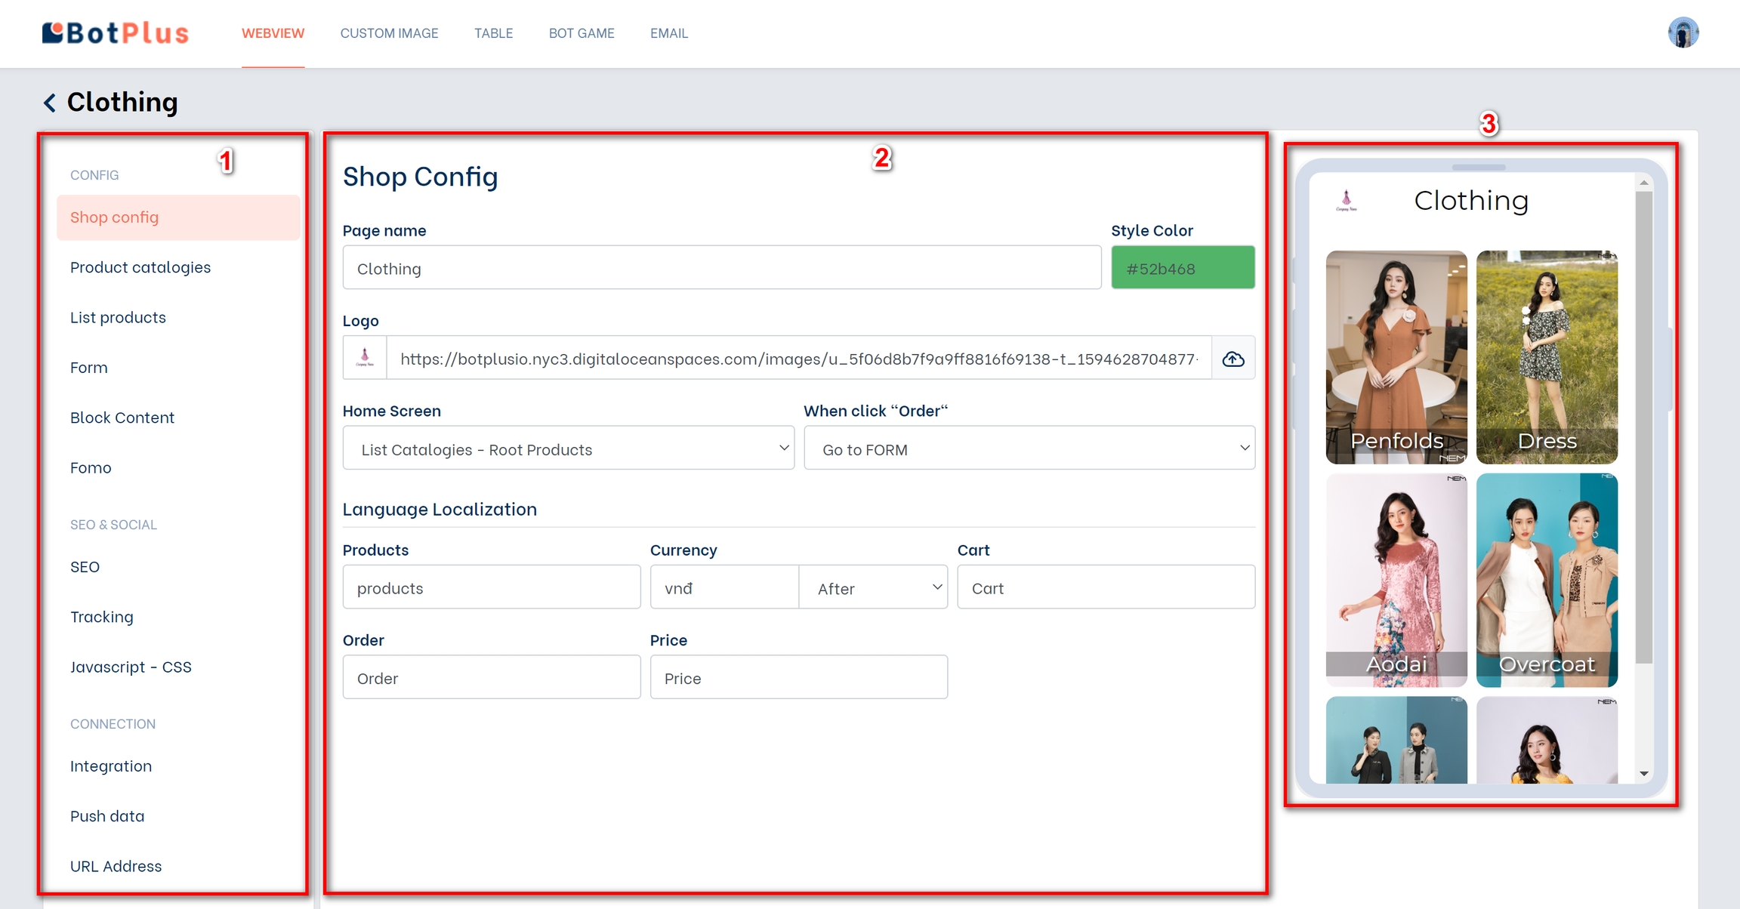1740x909 pixels.
Task: Click the back arrow beside Clothing
Action: (x=50, y=103)
